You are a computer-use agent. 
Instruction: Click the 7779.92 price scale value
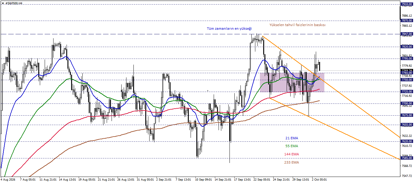coord(407,66)
